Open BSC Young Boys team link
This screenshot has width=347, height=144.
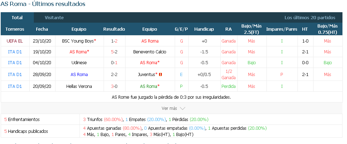coord(79,41)
